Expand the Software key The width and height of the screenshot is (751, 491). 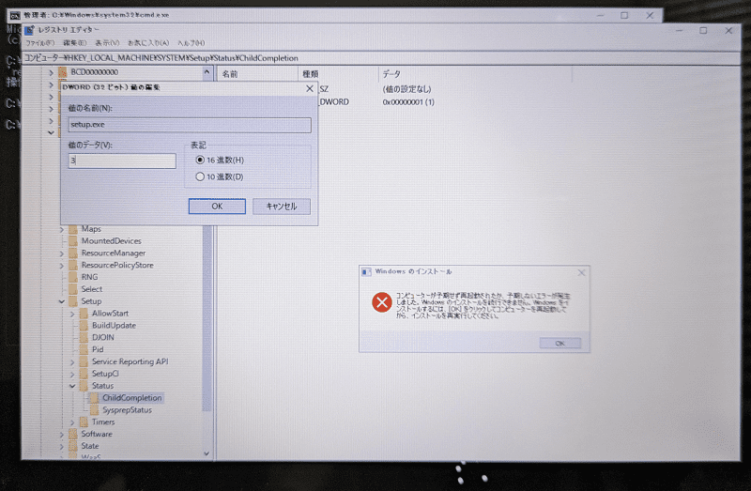62,435
